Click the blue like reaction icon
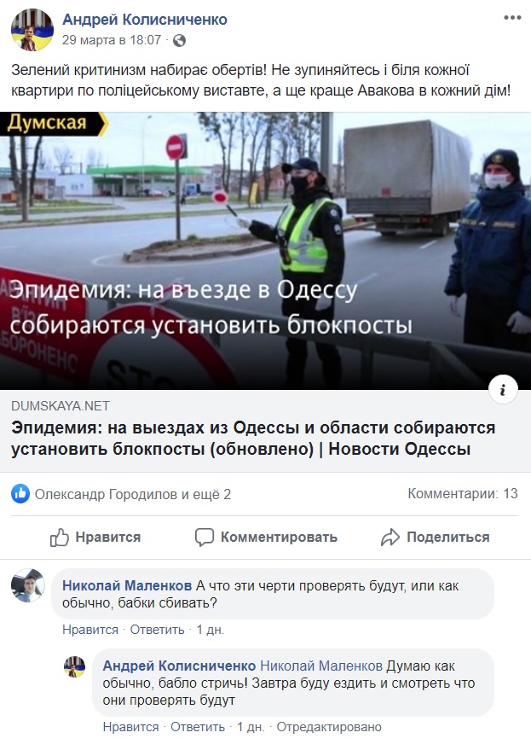The height and width of the screenshot is (750, 531). click(x=20, y=494)
